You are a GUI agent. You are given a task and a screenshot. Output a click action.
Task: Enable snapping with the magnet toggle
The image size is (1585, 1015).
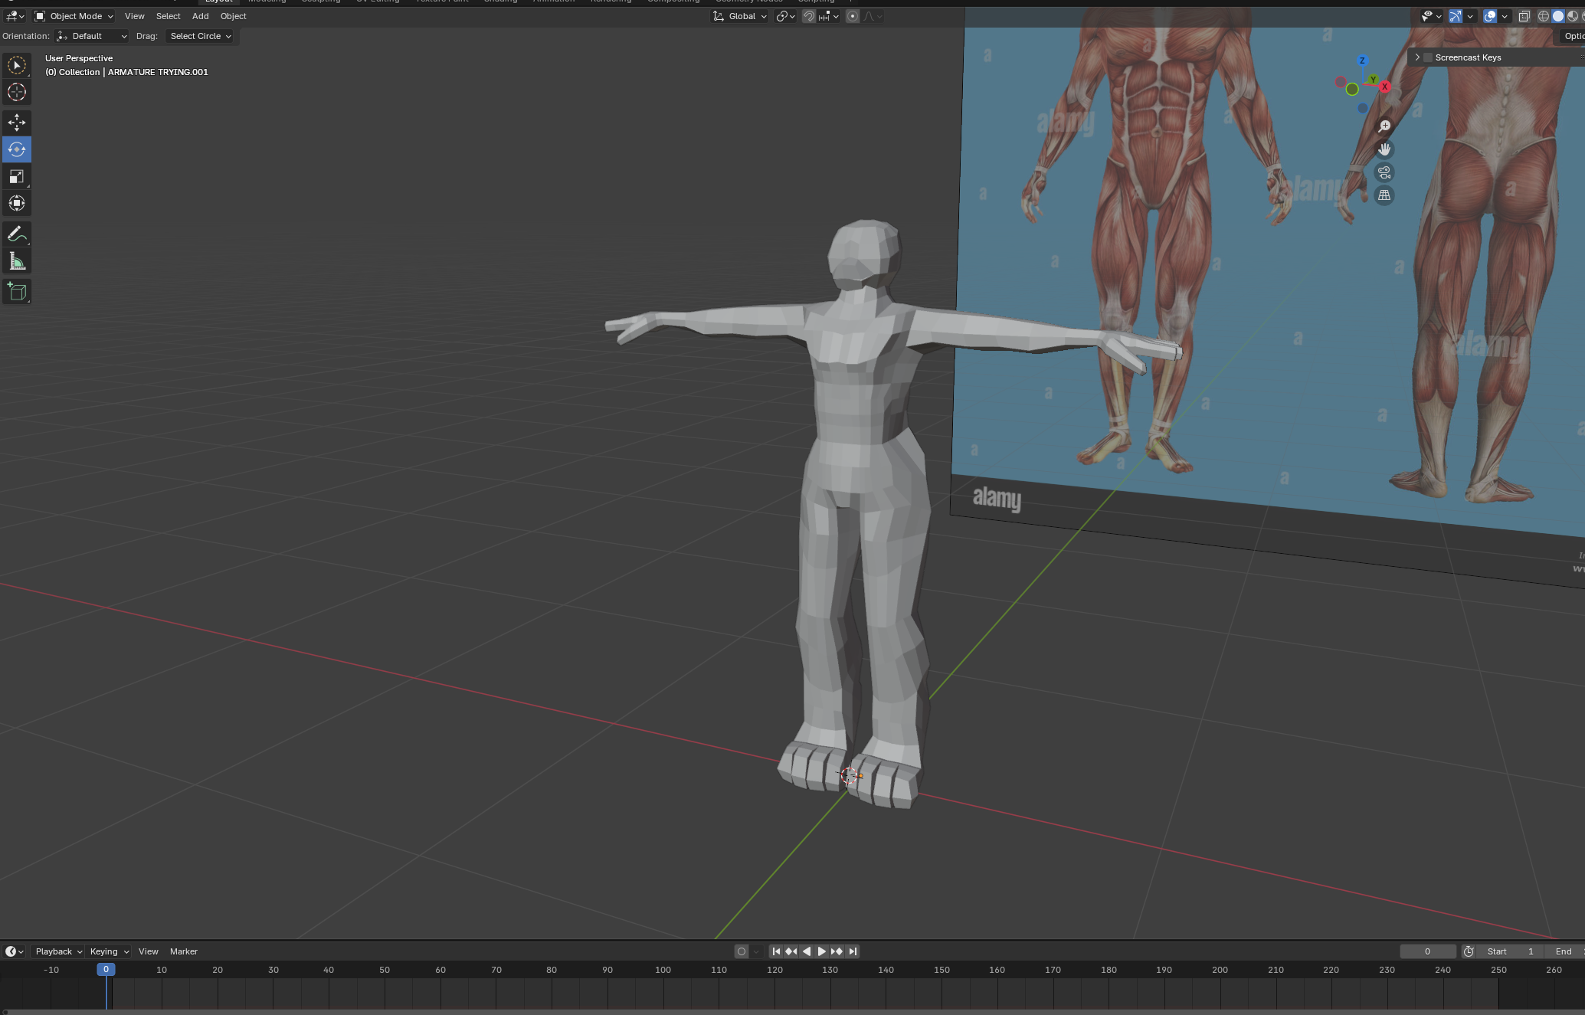tap(809, 16)
